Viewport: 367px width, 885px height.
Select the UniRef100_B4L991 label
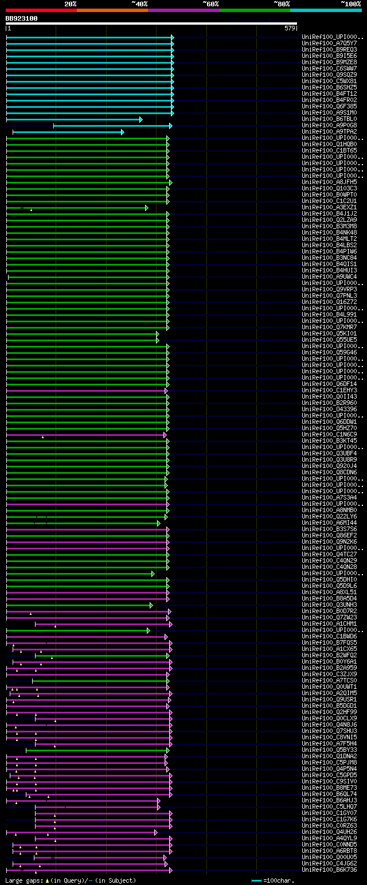coord(329,314)
